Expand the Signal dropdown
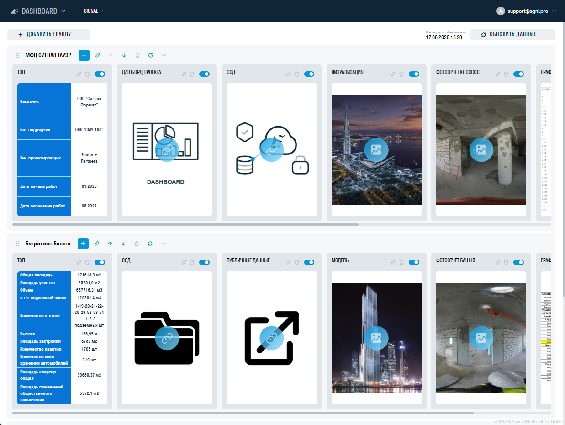 point(94,11)
